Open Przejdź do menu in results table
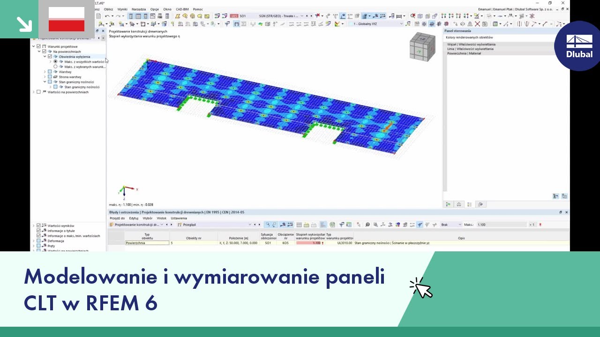The width and height of the screenshot is (600, 337). tap(117, 218)
